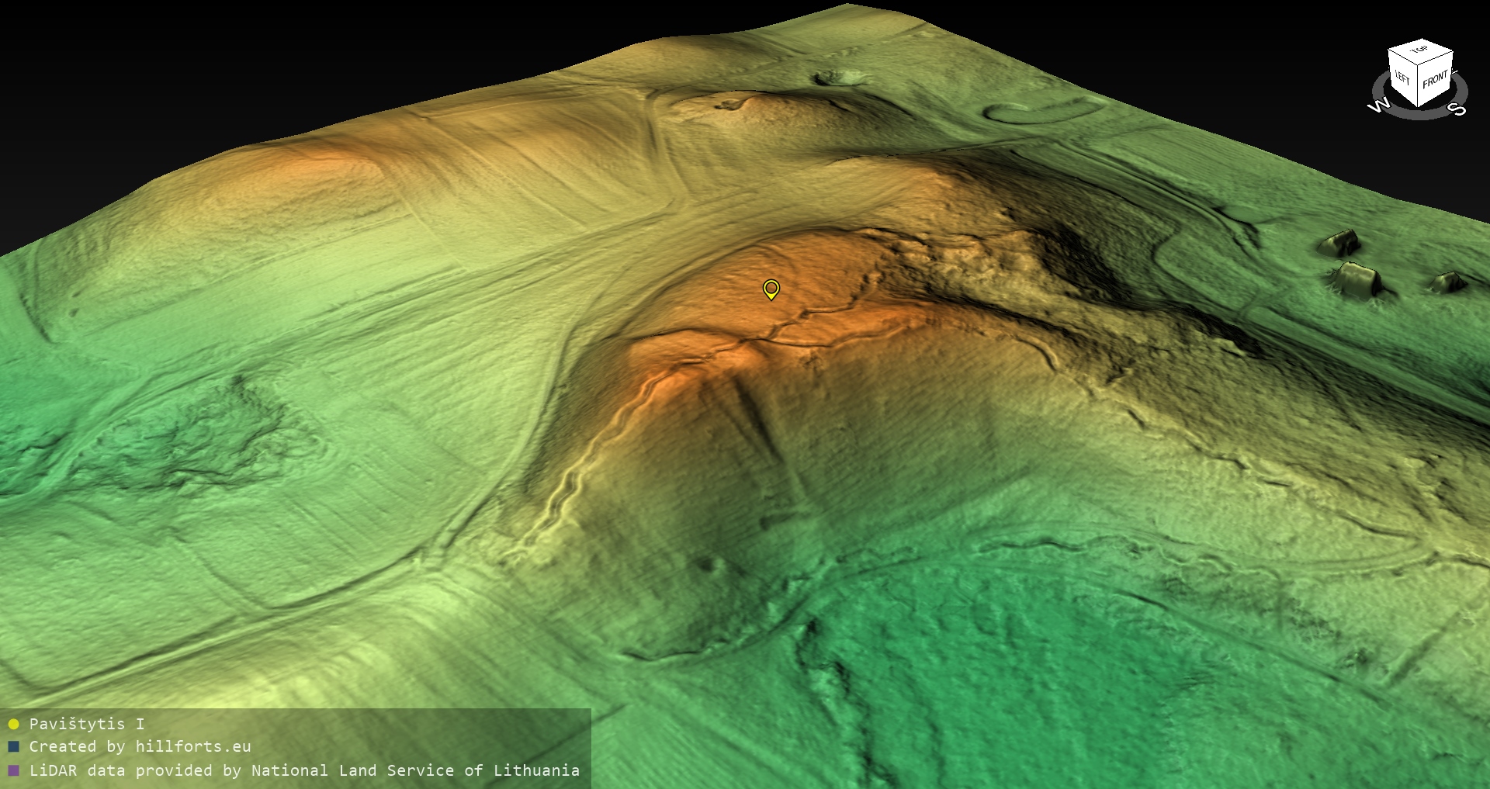Select the FRONT face of the view cube
This screenshot has height=789, width=1490.
(1435, 79)
